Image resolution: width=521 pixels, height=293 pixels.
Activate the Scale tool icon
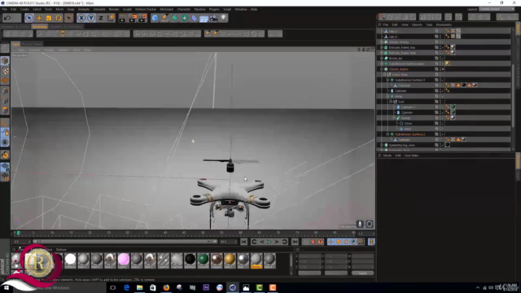[x=49, y=18]
